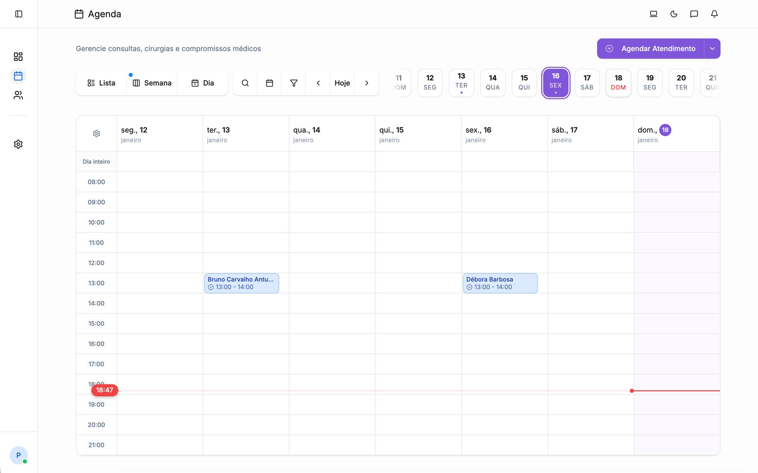758x473 pixels.
Task: Open the Débora Barbosa appointment
Action: click(500, 283)
